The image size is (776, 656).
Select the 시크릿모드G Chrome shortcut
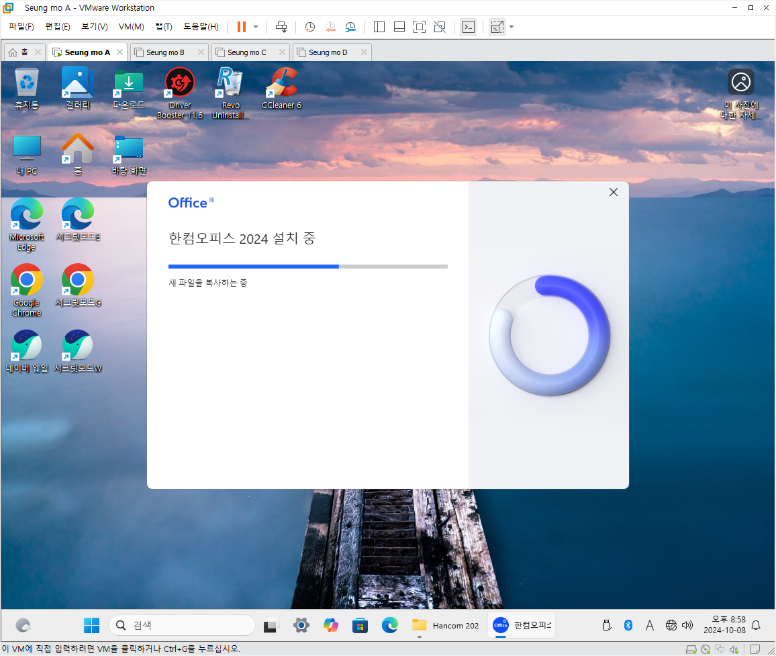click(x=78, y=285)
